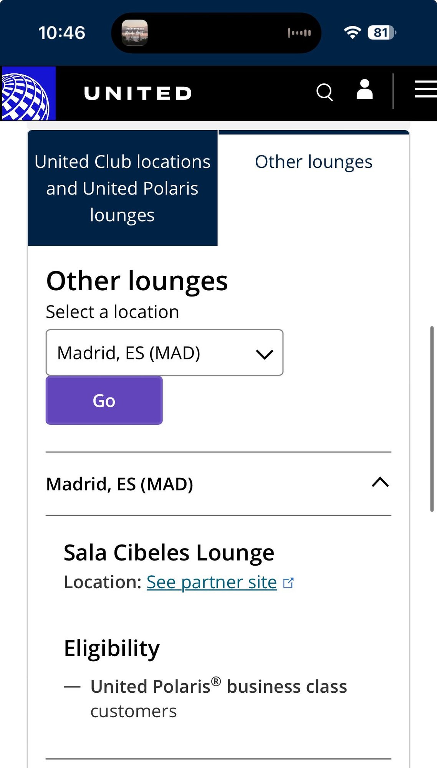Viewport: 437px width, 768px height.
Task: Click the page's vertical scrollbar
Action: [x=432, y=419]
